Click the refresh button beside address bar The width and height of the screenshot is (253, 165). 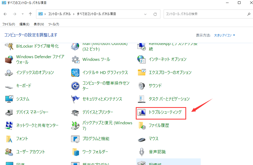pyautogui.click(x=155, y=14)
